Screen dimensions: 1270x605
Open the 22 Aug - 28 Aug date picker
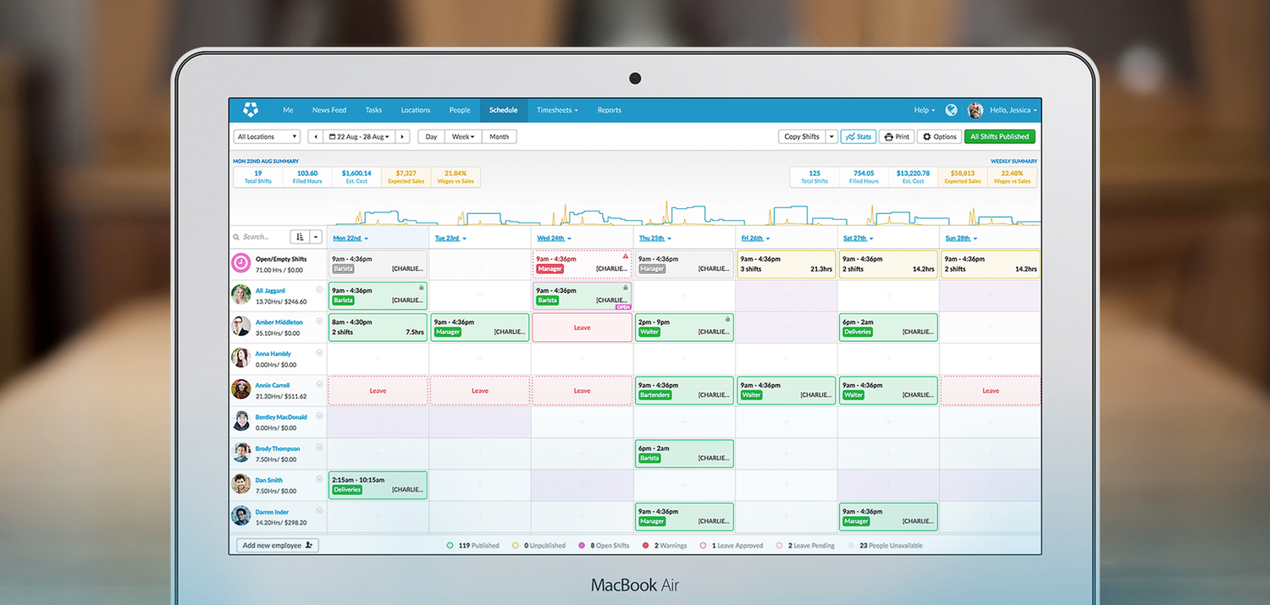tap(361, 136)
